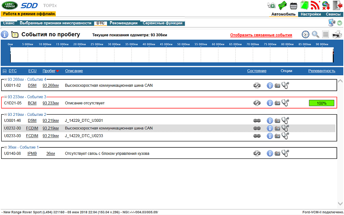The image size is (344, 215).
Task: Open the Сеанс tab
Action: (x=9, y=23)
